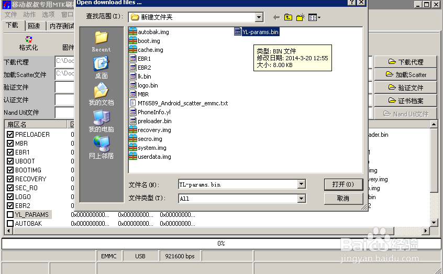Switch to the 内存测试 tab
The width and height of the screenshot is (443, 274).
[x=61, y=26]
